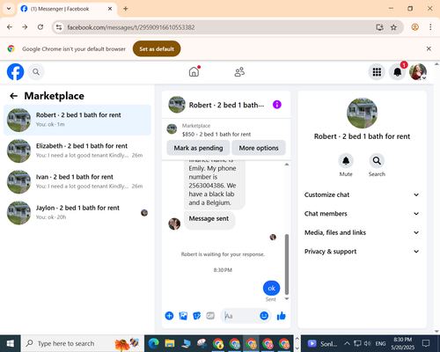The height and width of the screenshot is (352, 440).
Task: Open Microsoft Edge from the taskbar
Action: (153, 343)
